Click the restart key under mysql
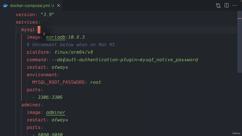The width and height of the screenshot is (242, 136). pyautogui.click(x=36, y=67)
